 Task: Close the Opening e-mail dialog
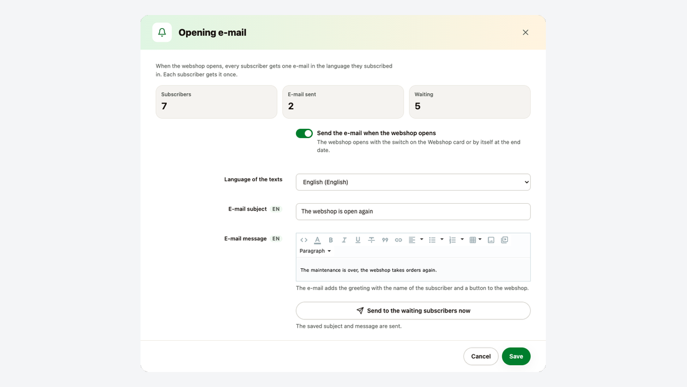pos(525,33)
